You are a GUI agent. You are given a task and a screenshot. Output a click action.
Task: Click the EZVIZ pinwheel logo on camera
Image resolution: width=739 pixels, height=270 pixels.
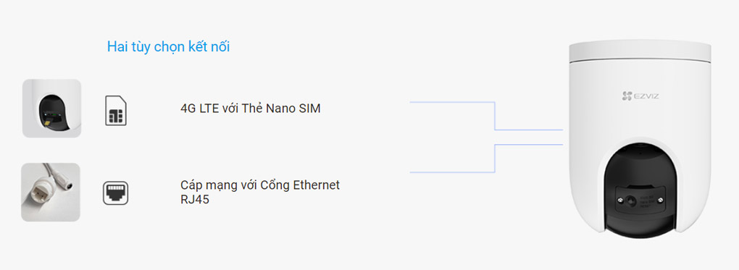tap(627, 96)
